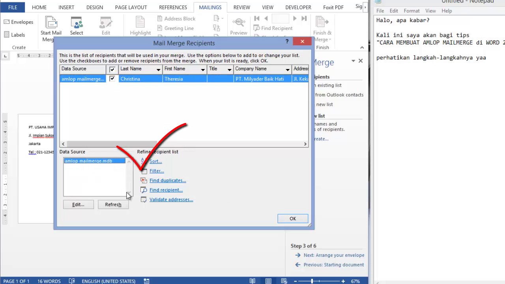The height and width of the screenshot is (284, 505).
Task: Click Next: Arrange your envelope link
Action: click(334, 255)
